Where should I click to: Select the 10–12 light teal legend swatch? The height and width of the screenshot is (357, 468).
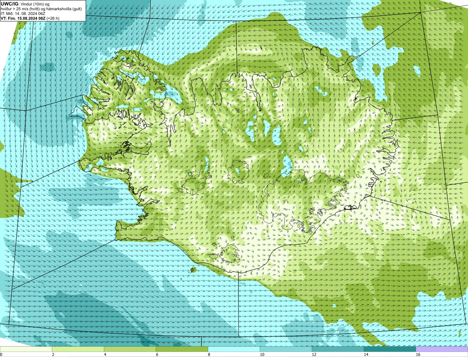(286, 349)
